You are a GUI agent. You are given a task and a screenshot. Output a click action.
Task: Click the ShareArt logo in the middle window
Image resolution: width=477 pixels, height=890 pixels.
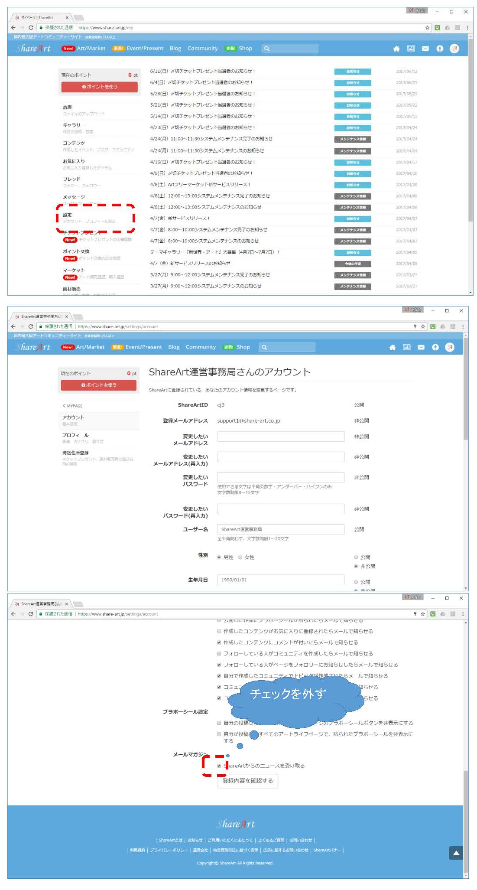pyautogui.click(x=33, y=347)
